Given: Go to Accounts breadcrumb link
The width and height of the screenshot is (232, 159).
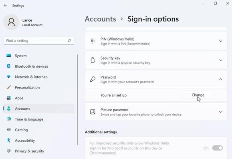Looking at the screenshot, I should click(100, 19).
